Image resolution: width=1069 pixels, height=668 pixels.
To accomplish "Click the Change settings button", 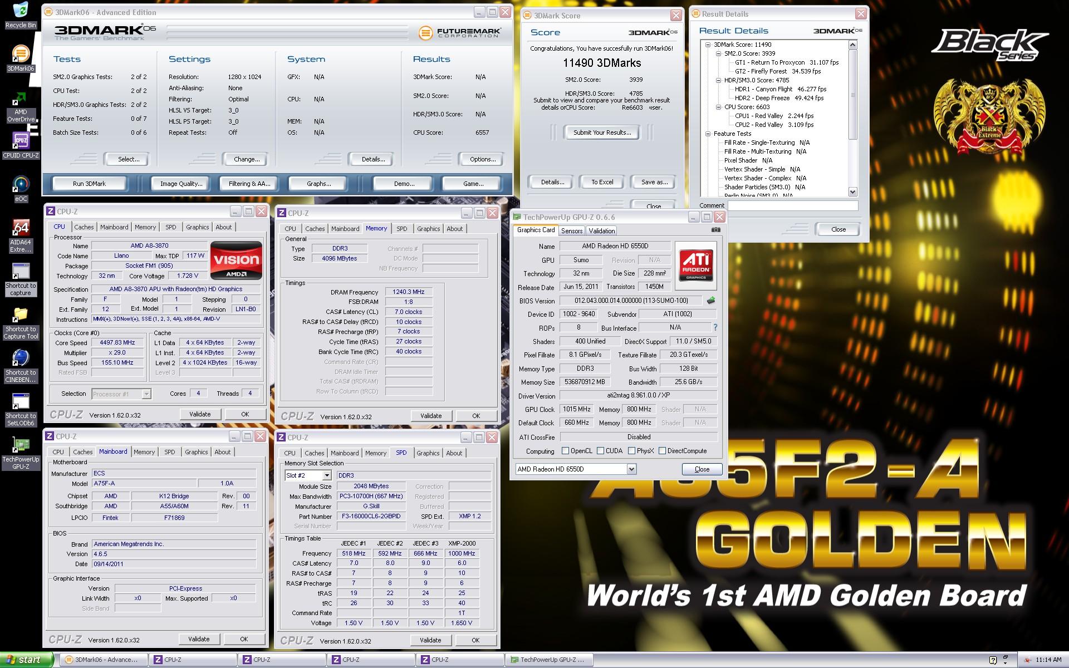I will 247,159.
